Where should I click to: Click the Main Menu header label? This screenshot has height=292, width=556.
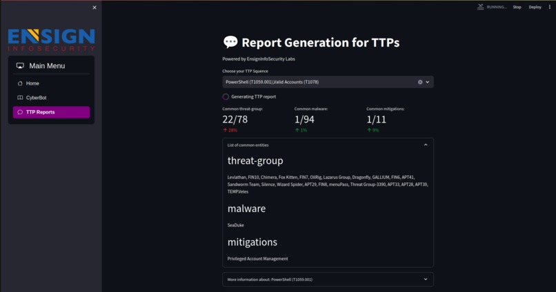click(47, 66)
